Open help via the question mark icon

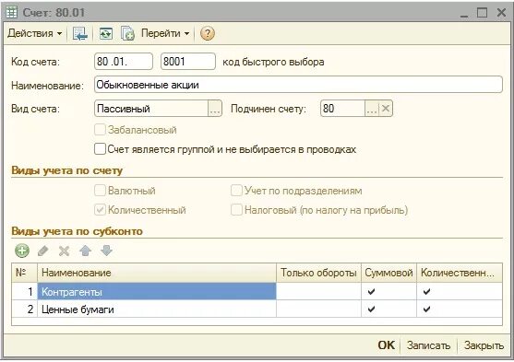(x=208, y=33)
